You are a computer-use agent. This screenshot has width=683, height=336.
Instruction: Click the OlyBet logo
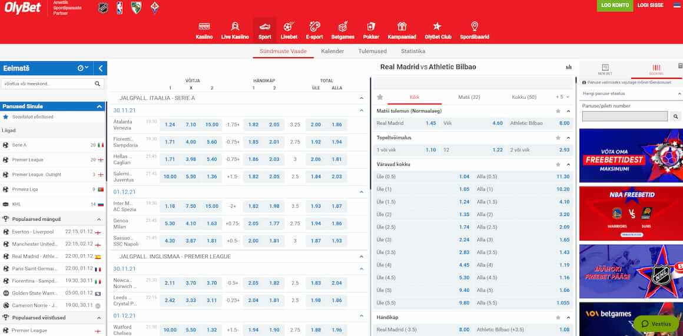[22, 7]
